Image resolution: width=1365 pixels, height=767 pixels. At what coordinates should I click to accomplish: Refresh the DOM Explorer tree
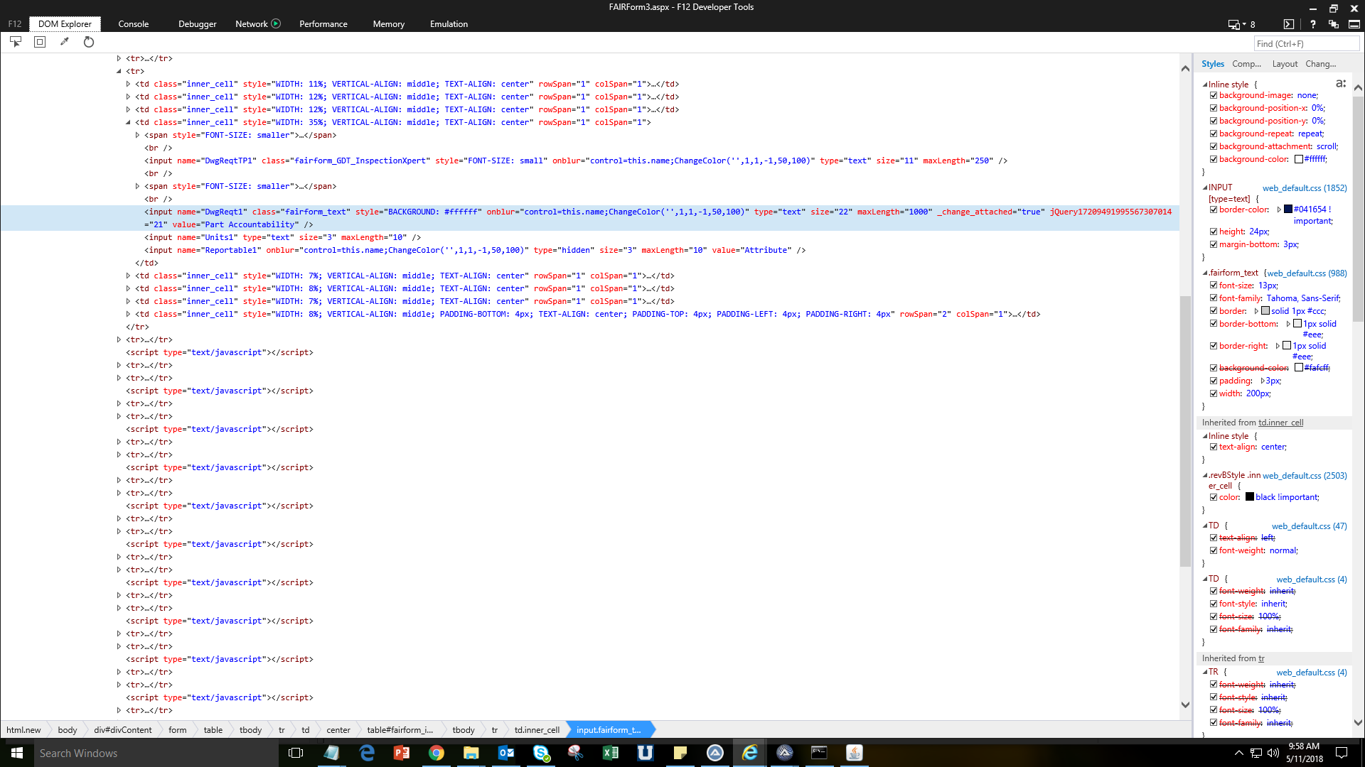click(89, 42)
